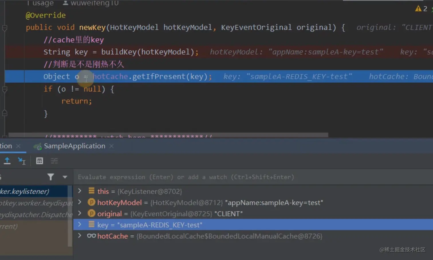
Task: Click the icon beside variable 'this'
Action: 91,191
